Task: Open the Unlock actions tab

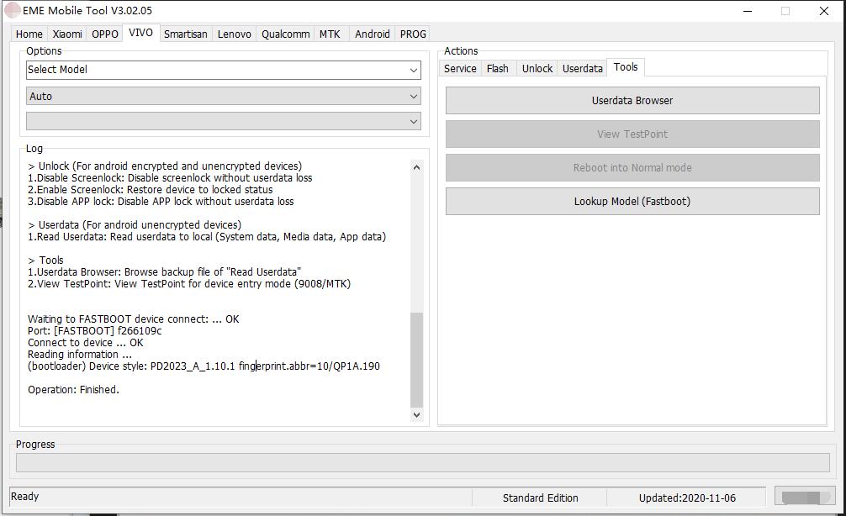Action: [x=537, y=68]
